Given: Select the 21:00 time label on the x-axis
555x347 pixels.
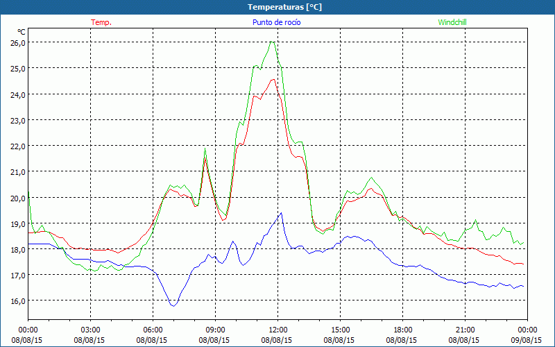Looking at the screenshot, I should pyautogui.click(x=465, y=330).
